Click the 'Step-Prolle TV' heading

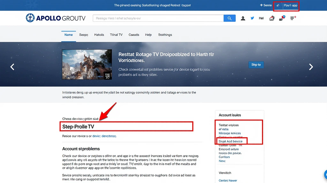(x=78, y=127)
